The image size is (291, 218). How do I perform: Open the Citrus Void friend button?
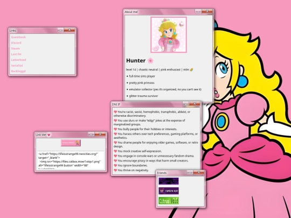click(169, 201)
